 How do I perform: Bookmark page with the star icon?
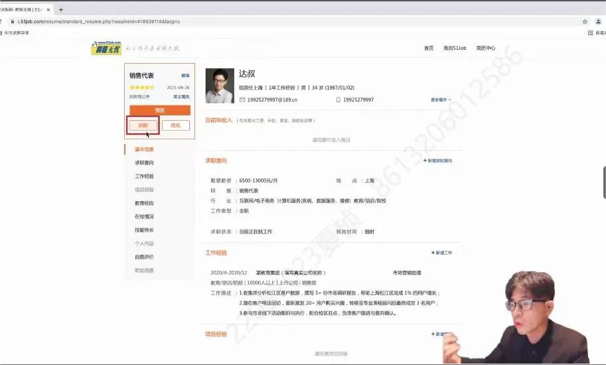(x=585, y=21)
